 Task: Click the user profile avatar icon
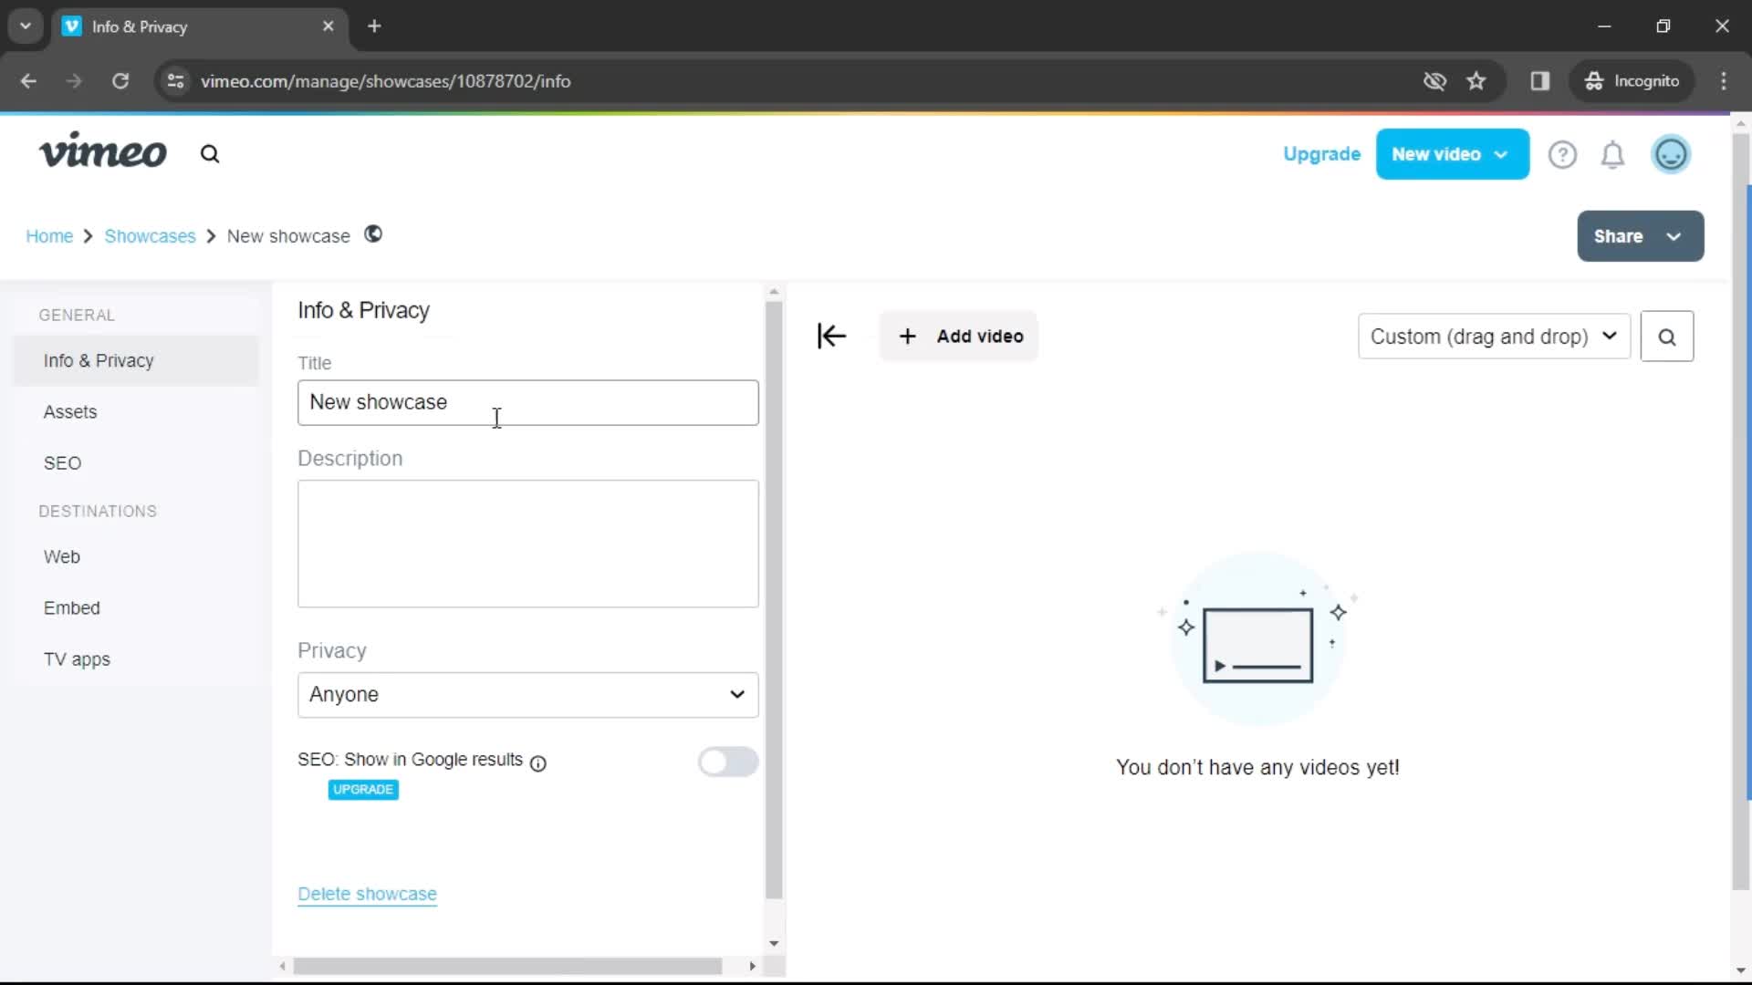click(x=1674, y=154)
